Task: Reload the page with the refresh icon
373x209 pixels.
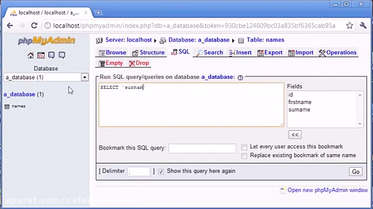Action: 34,25
